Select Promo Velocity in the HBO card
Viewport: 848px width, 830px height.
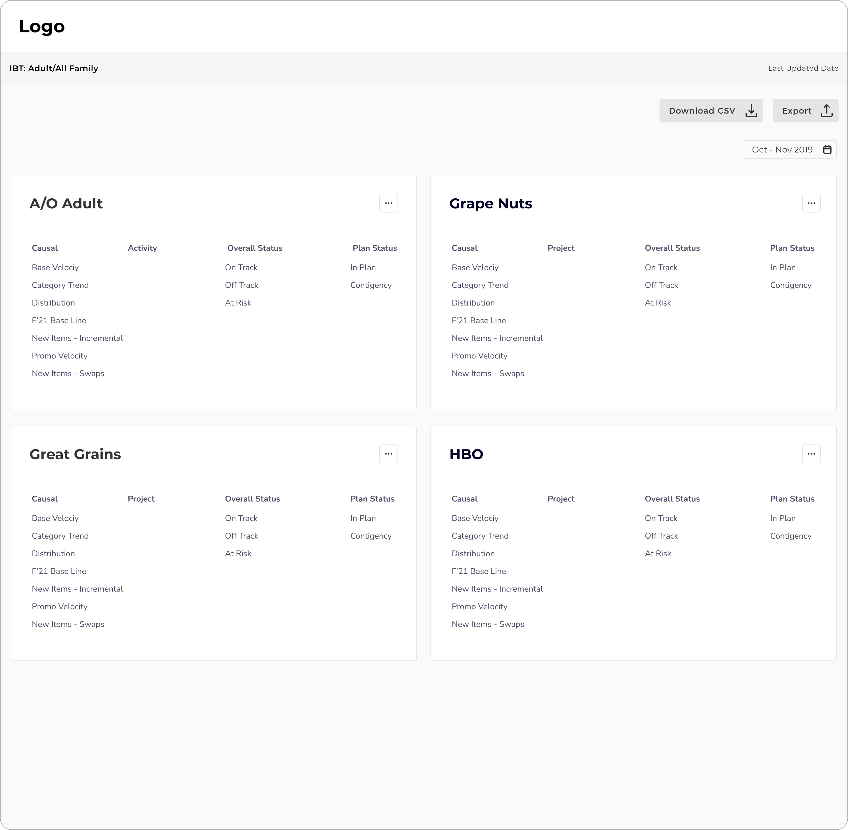[479, 606]
